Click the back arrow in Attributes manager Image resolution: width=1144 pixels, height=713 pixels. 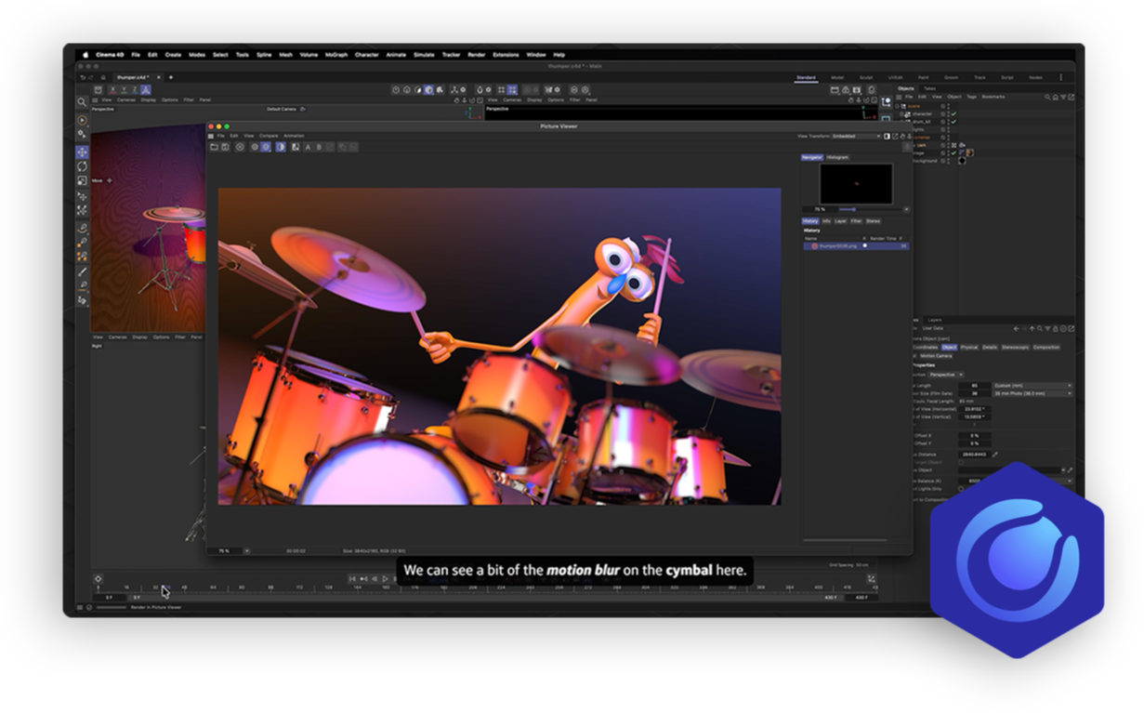(x=1018, y=328)
